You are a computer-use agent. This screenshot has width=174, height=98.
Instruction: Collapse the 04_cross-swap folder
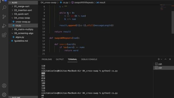(12, 18)
